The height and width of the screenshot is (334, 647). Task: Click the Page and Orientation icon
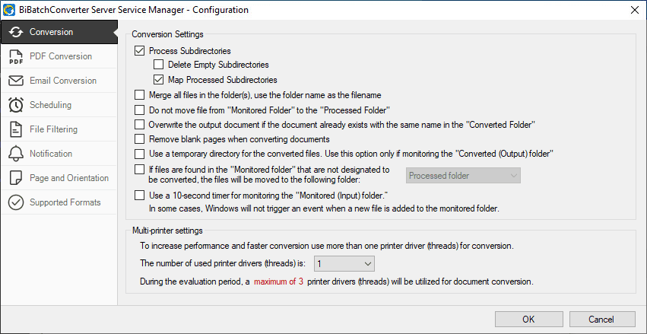click(x=16, y=178)
